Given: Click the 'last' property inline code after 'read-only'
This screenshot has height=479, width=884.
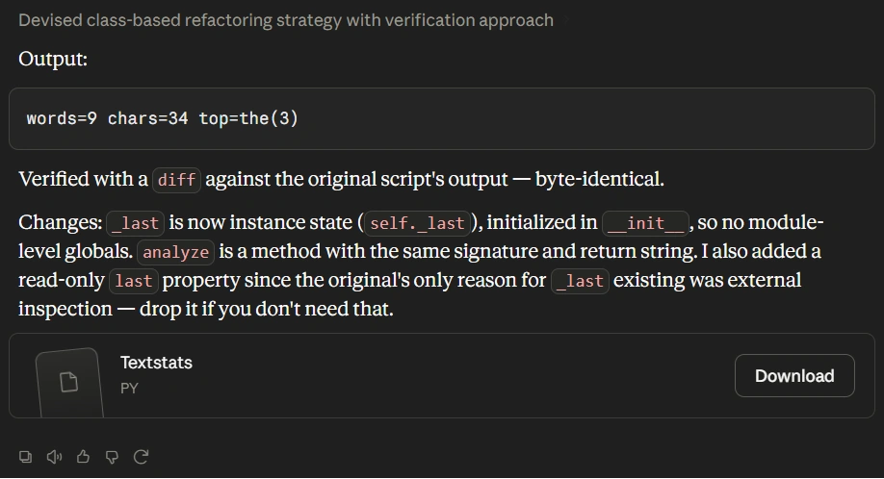Looking at the screenshot, I should (x=134, y=281).
